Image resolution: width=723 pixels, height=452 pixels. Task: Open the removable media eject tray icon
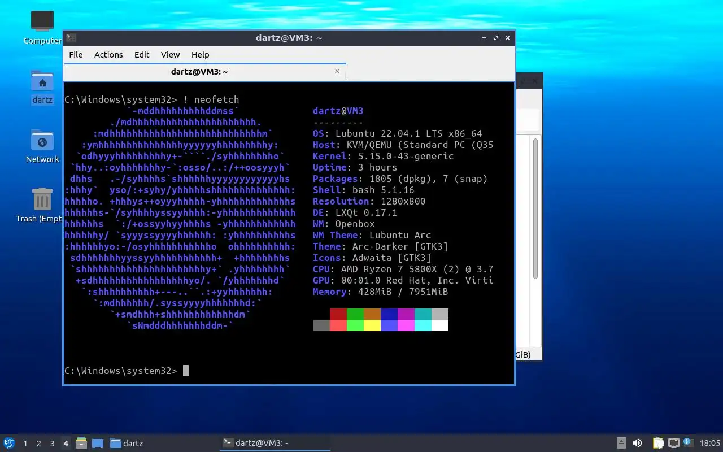(x=621, y=443)
